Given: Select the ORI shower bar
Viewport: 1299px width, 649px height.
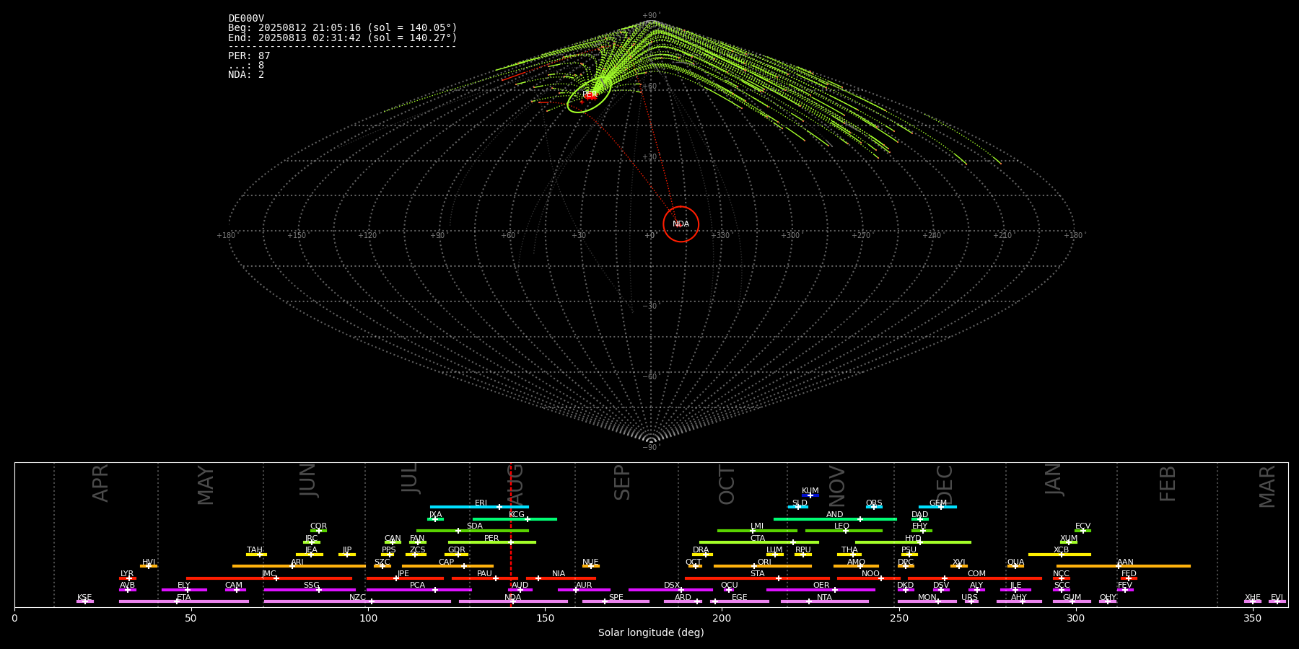Looking at the screenshot, I should click(x=763, y=566).
